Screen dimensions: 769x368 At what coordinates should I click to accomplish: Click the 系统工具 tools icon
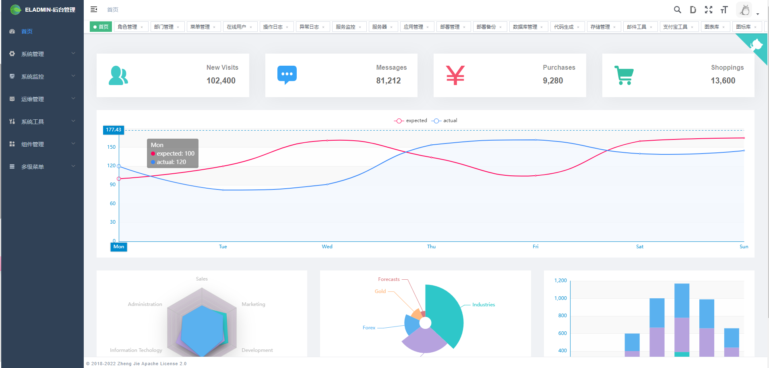click(12, 121)
